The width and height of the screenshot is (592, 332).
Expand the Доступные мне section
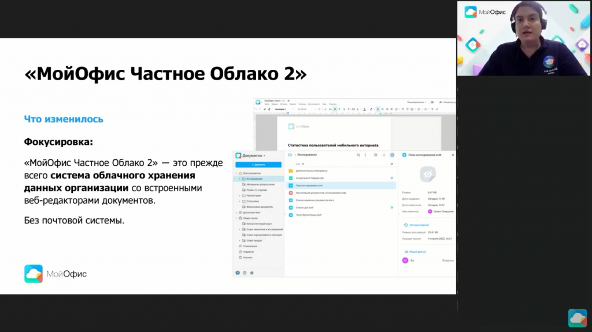pos(236,212)
